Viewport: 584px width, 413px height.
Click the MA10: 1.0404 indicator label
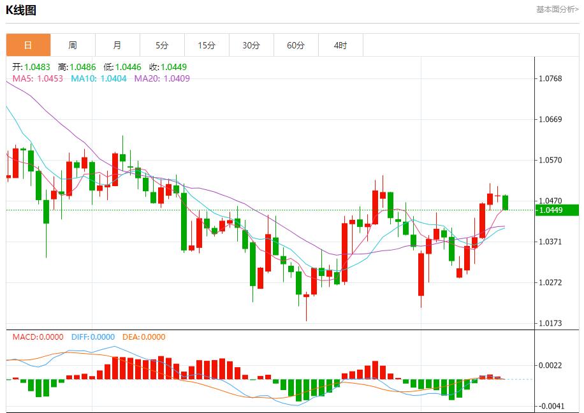tap(99, 78)
